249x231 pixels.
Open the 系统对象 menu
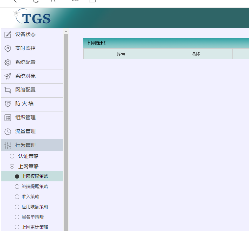pyautogui.click(x=32, y=77)
